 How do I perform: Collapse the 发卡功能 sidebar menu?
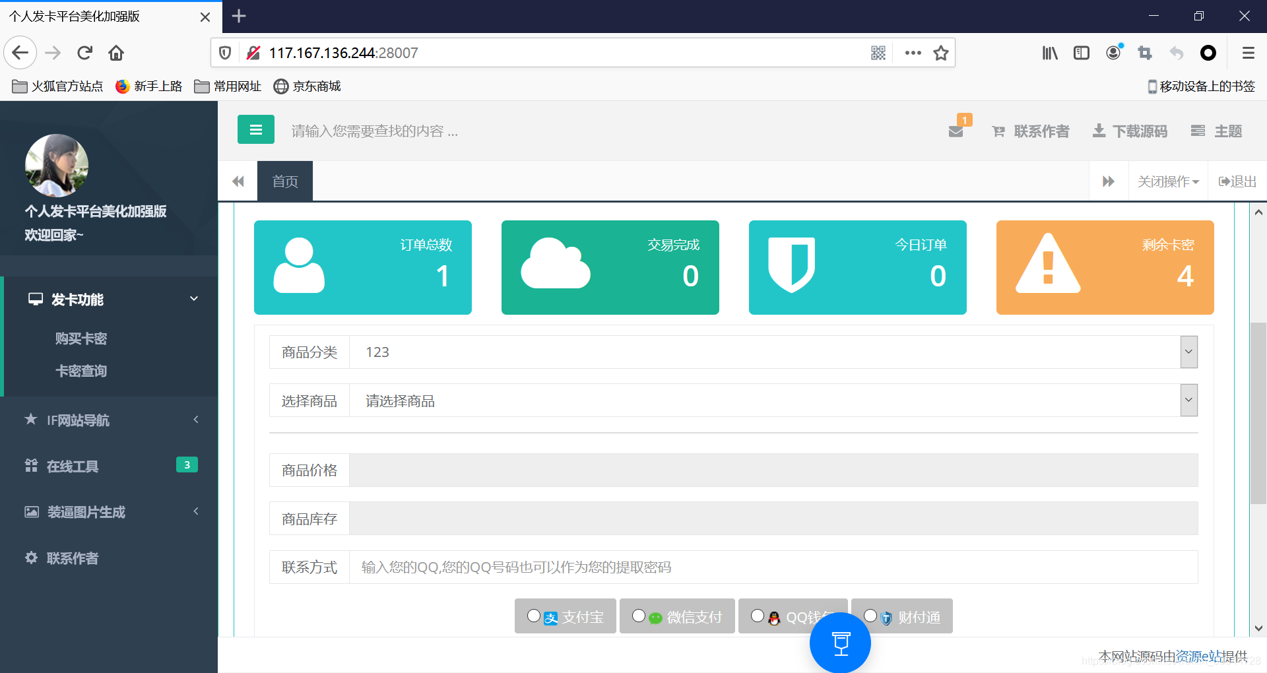(x=111, y=300)
